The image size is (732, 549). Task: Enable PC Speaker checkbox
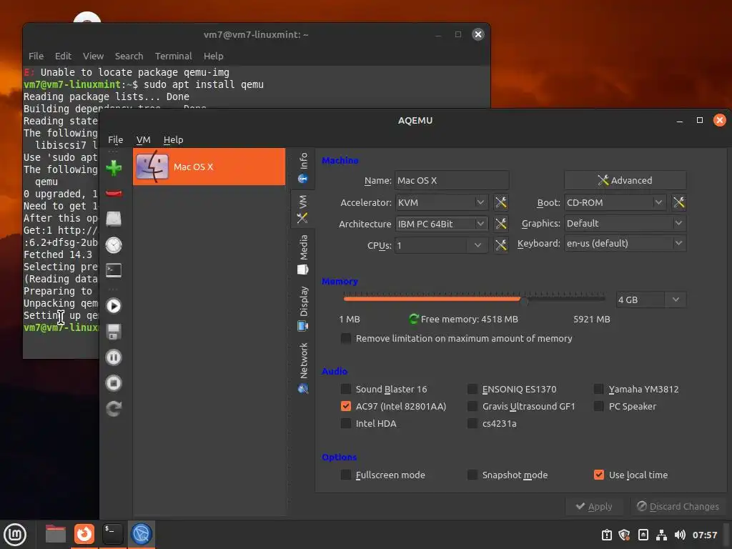coord(598,406)
